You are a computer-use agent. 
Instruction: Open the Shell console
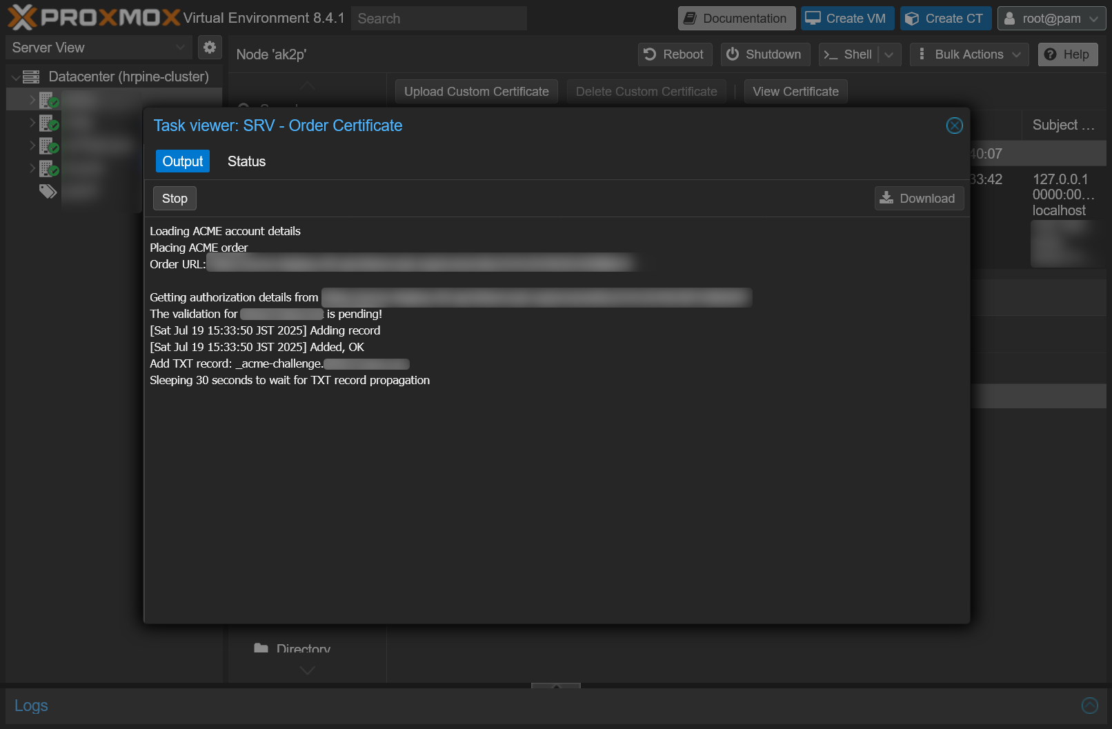848,54
